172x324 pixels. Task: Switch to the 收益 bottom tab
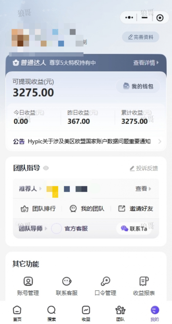tap(86, 314)
